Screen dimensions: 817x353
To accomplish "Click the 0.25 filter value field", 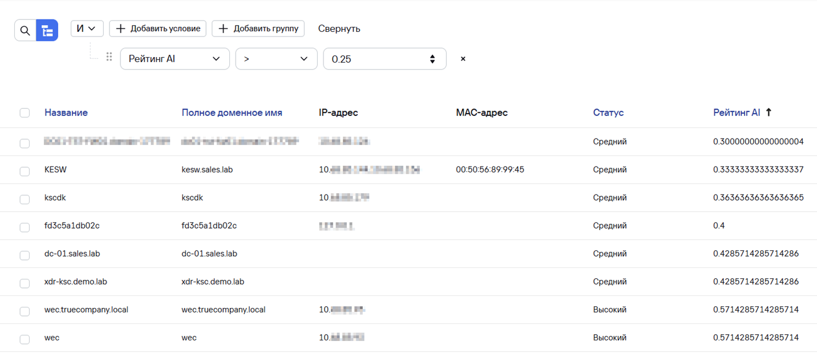I will click(374, 59).
